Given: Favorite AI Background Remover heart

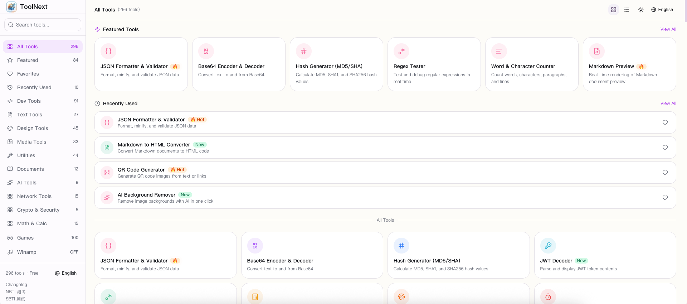Looking at the screenshot, I should tap(665, 198).
